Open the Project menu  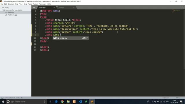point(35,4)
